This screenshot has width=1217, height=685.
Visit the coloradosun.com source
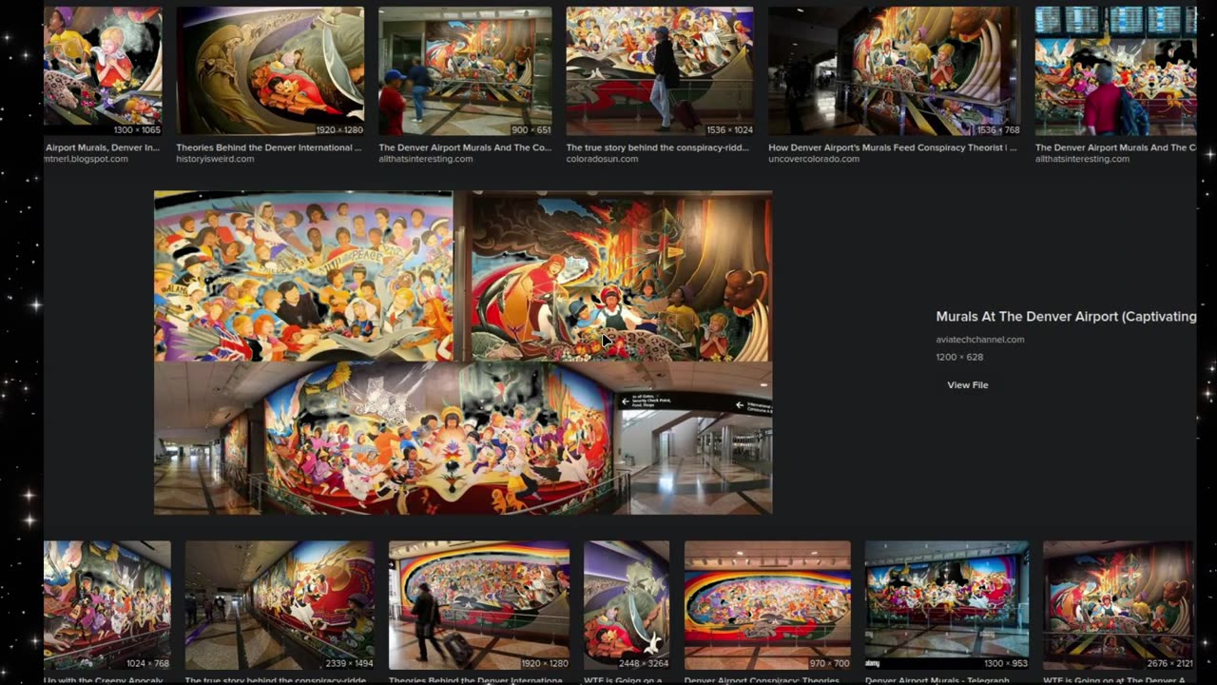[x=601, y=159]
